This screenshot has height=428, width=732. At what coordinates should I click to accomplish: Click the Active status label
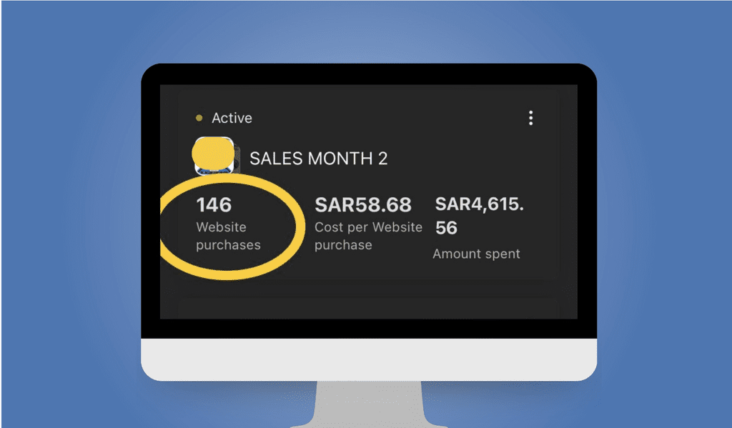(x=232, y=118)
